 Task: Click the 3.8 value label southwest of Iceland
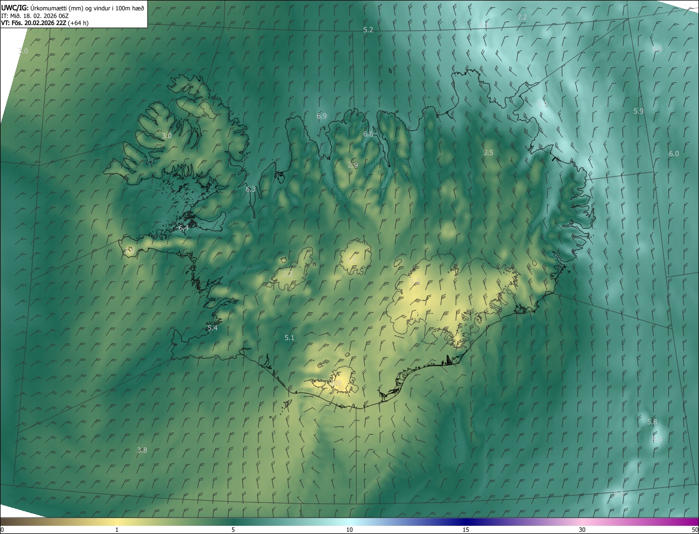142,450
